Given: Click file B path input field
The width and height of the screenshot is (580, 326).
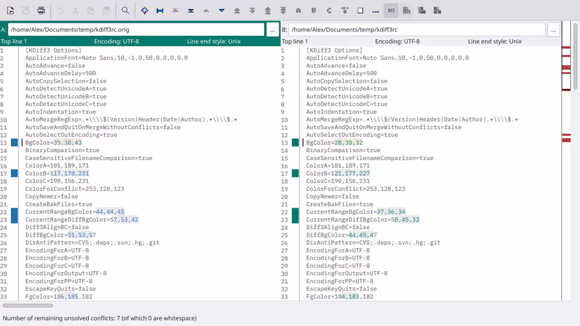Looking at the screenshot, I should click(x=417, y=30).
